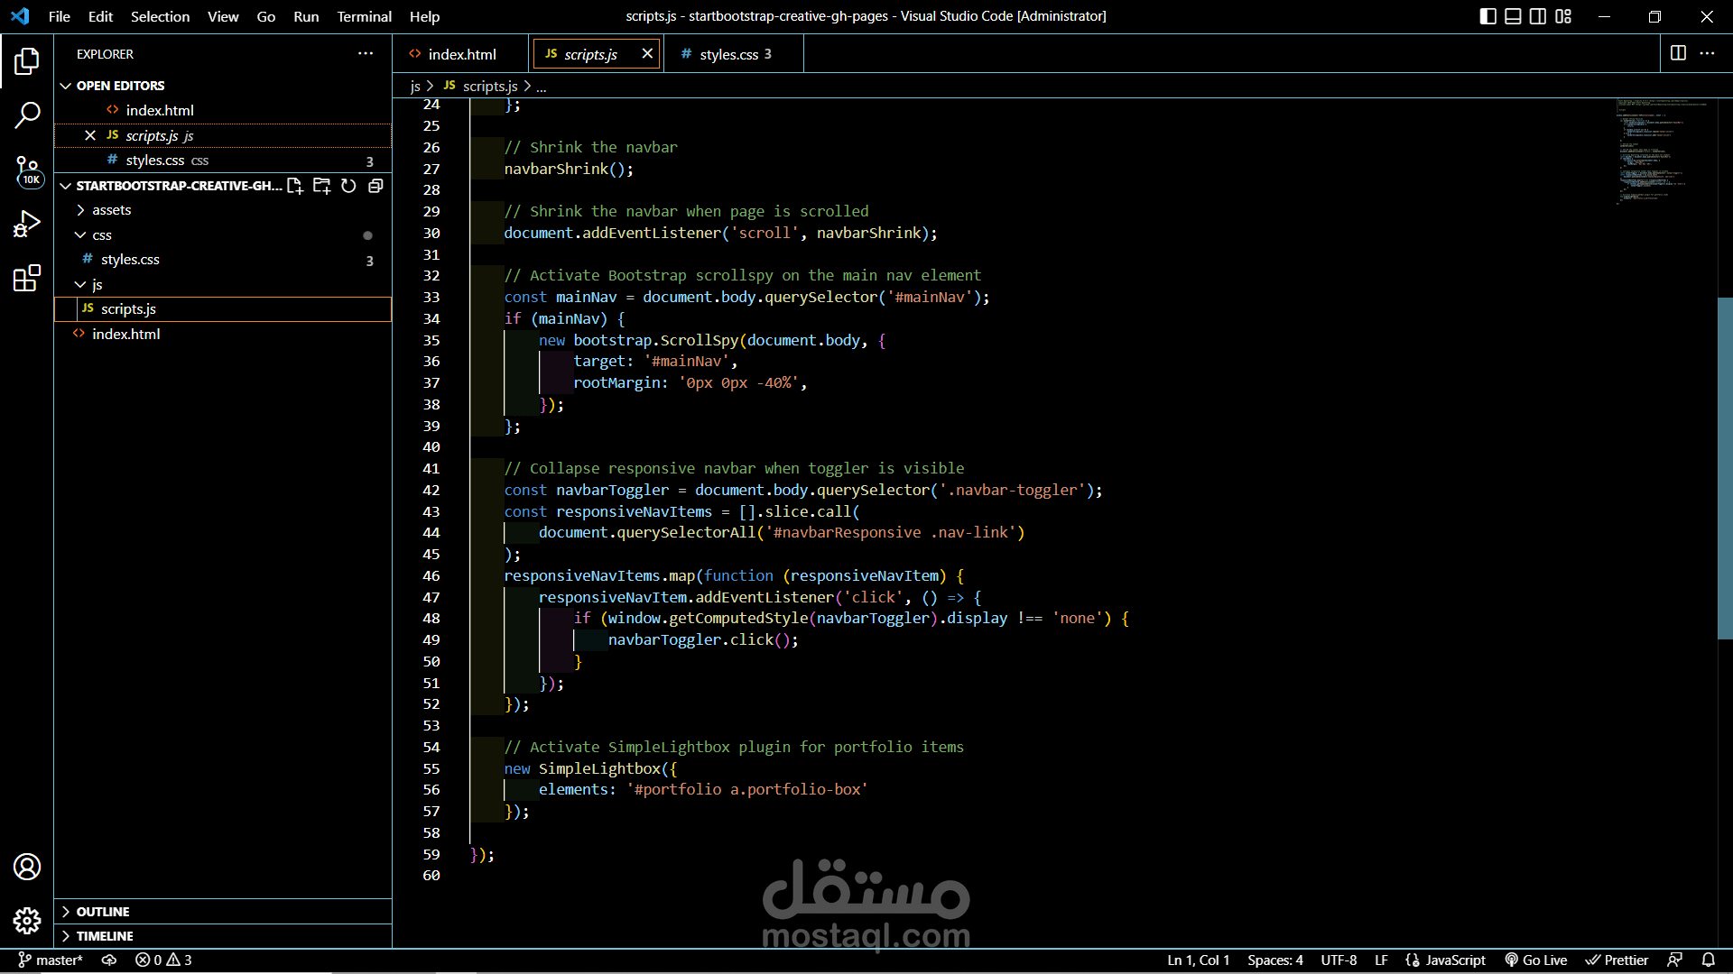The image size is (1733, 974).
Task: Open the Edit menu
Action: pyautogui.click(x=100, y=16)
